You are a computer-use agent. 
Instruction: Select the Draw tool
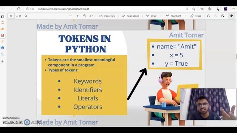tap(151, 16)
